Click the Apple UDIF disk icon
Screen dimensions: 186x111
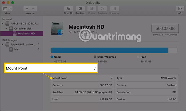pyautogui.click(x=7, y=44)
